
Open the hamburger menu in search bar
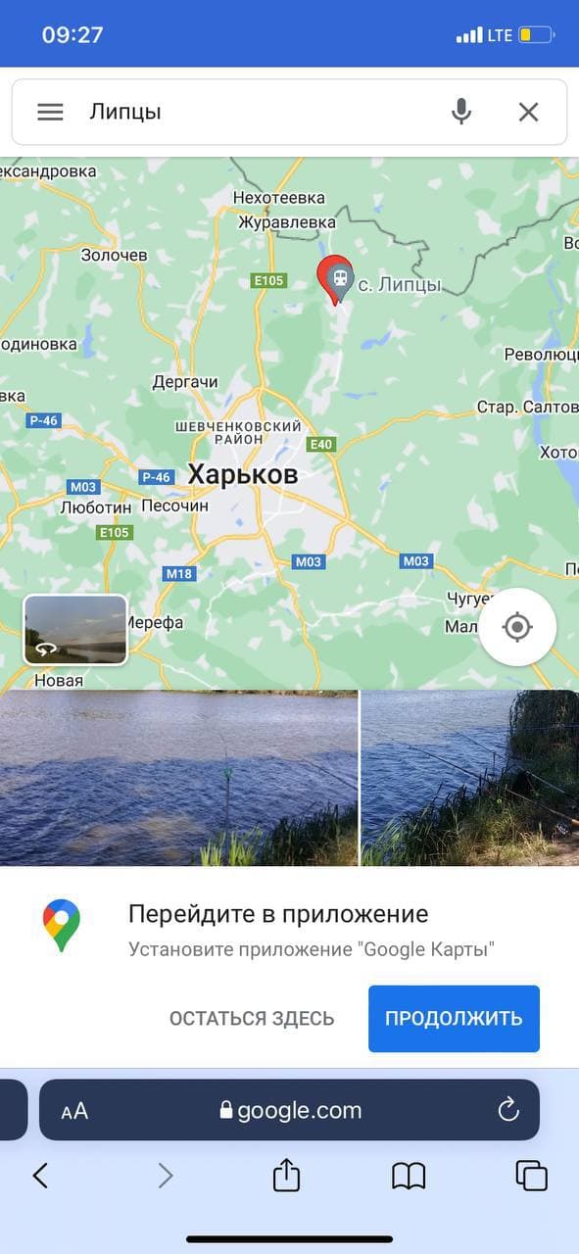pyautogui.click(x=50, y=112)
